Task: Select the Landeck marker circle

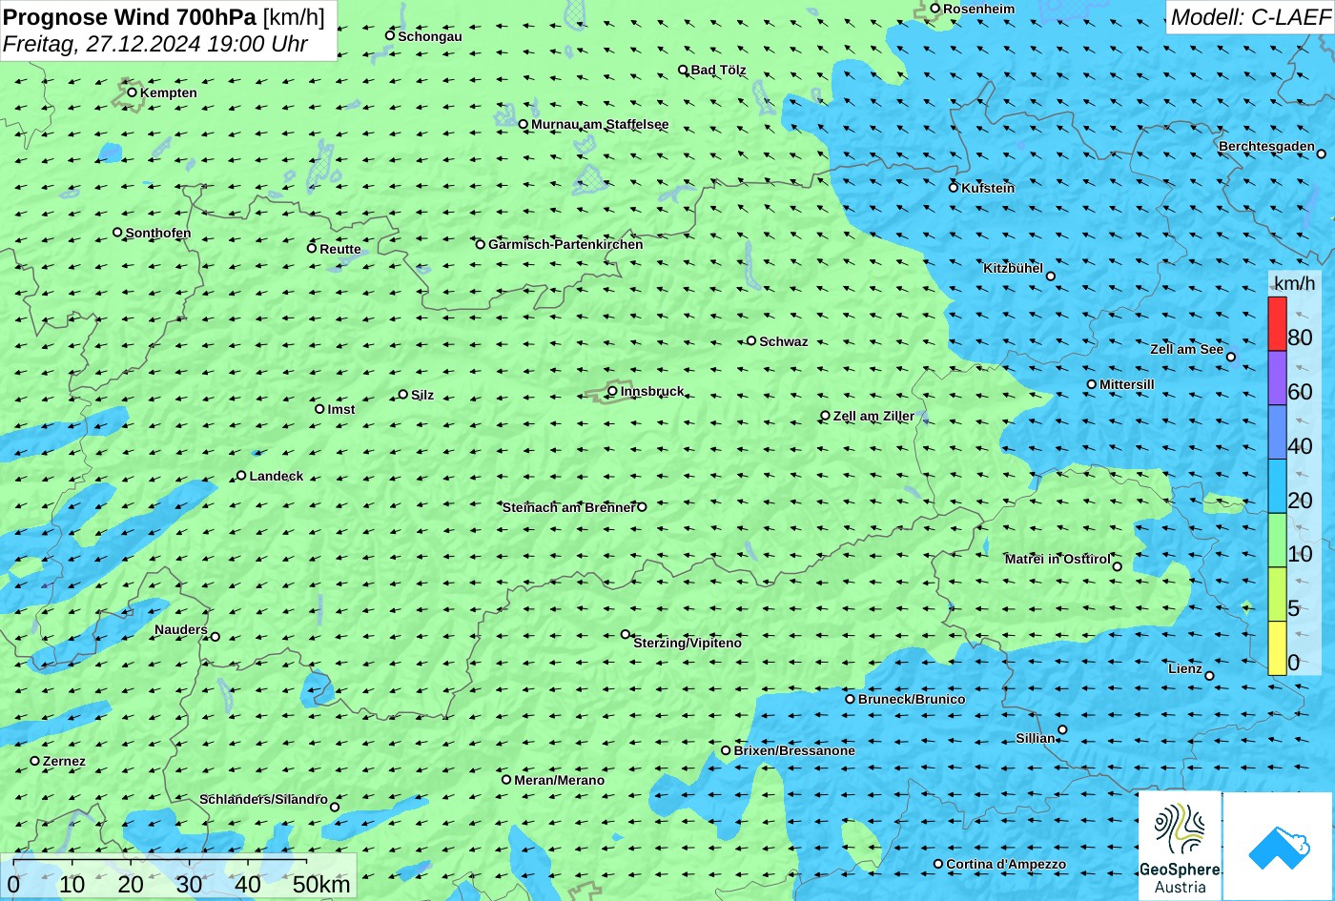Action: click(241, 475)
